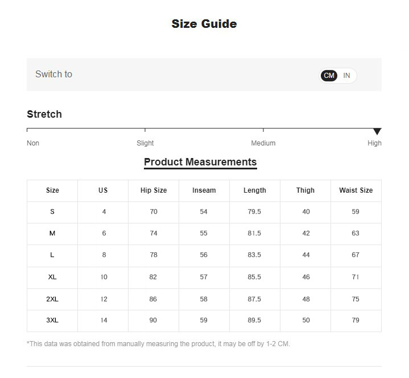Click the US column header

coord(103,190)
